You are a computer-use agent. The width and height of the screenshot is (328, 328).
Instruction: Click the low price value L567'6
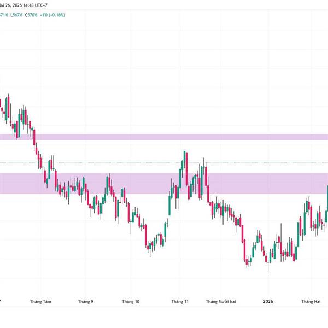16,15
